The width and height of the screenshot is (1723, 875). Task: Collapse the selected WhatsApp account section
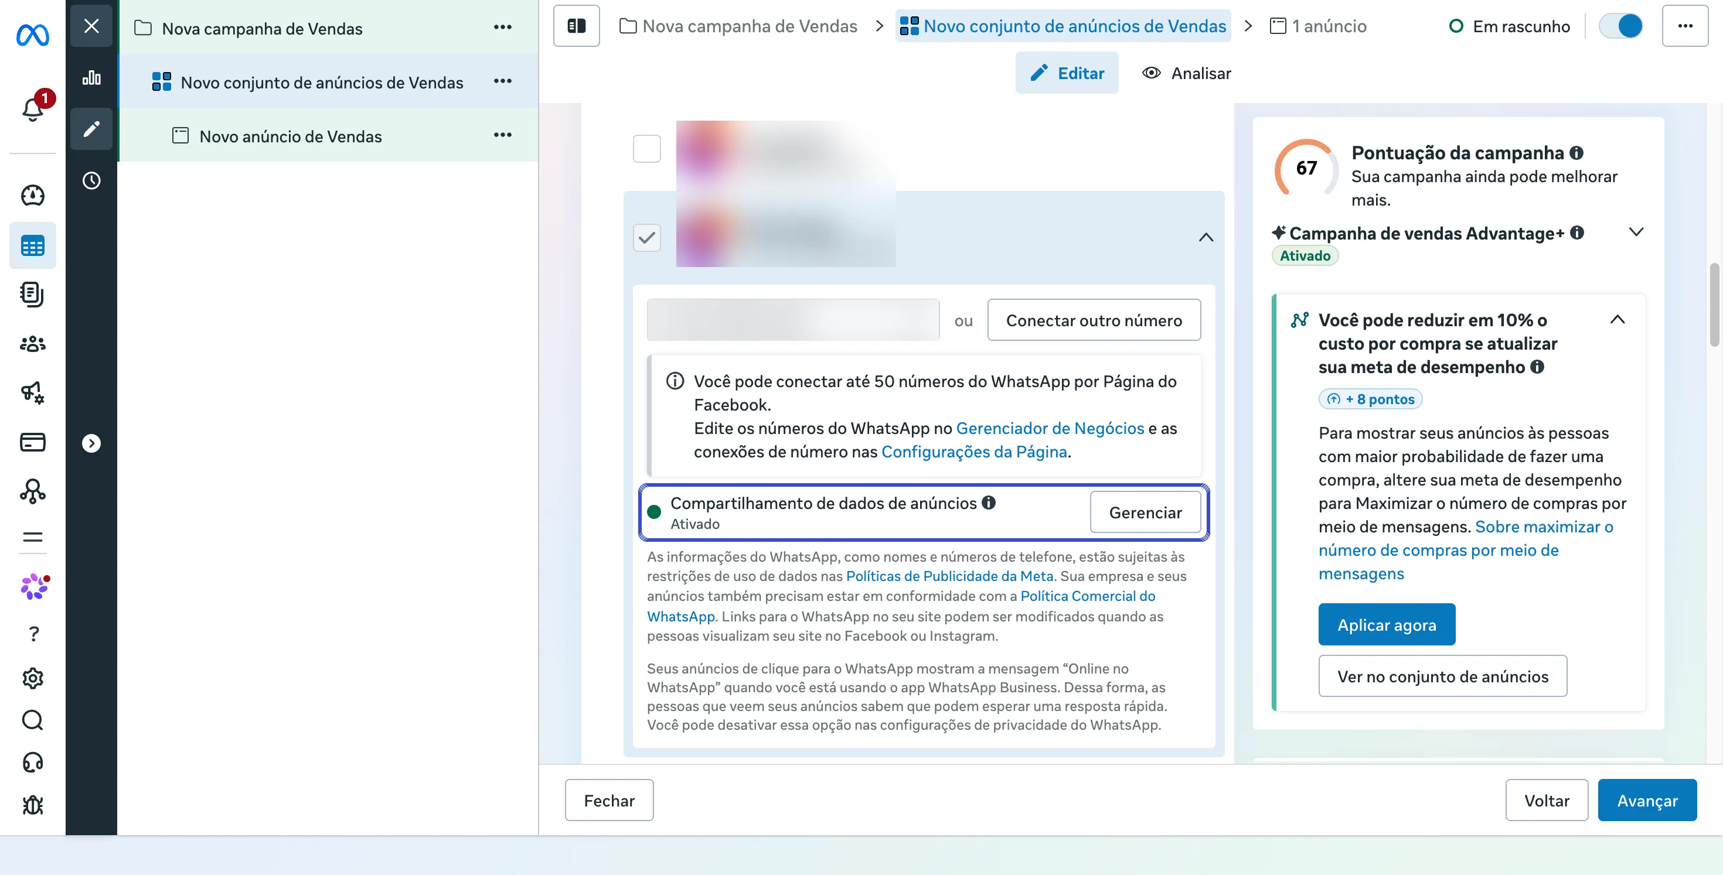pos(1206,237)
